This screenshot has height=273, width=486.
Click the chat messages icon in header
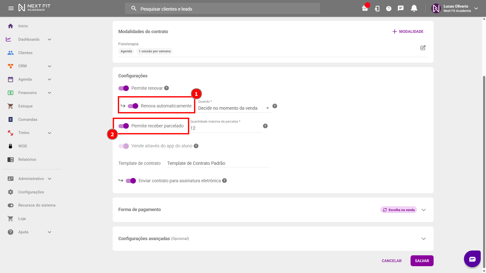click(400, 9)
